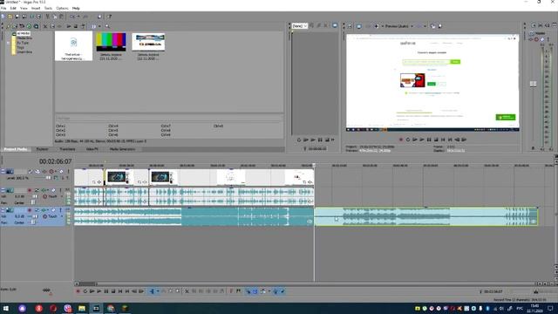Toggle Enable Snapping in timeline toolbar
558x314 pixels.
(248, 291)
